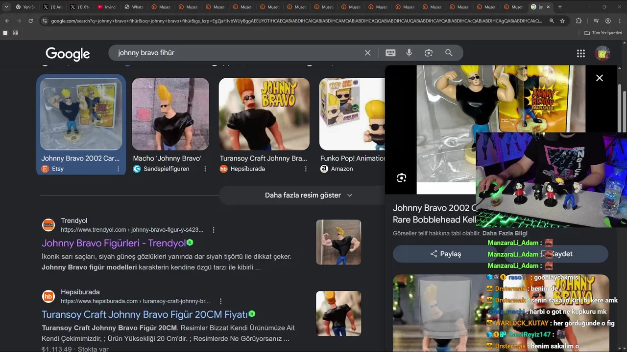Image resolution: width=627 pixels, height=352 pixels.
Task: Go back to previous page
Action: [7, 21]
